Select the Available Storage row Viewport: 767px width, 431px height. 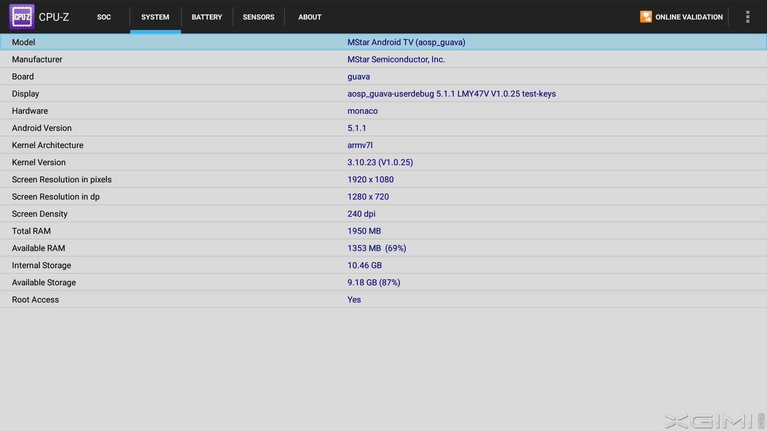pyautogui.click(x=383, y=283)
